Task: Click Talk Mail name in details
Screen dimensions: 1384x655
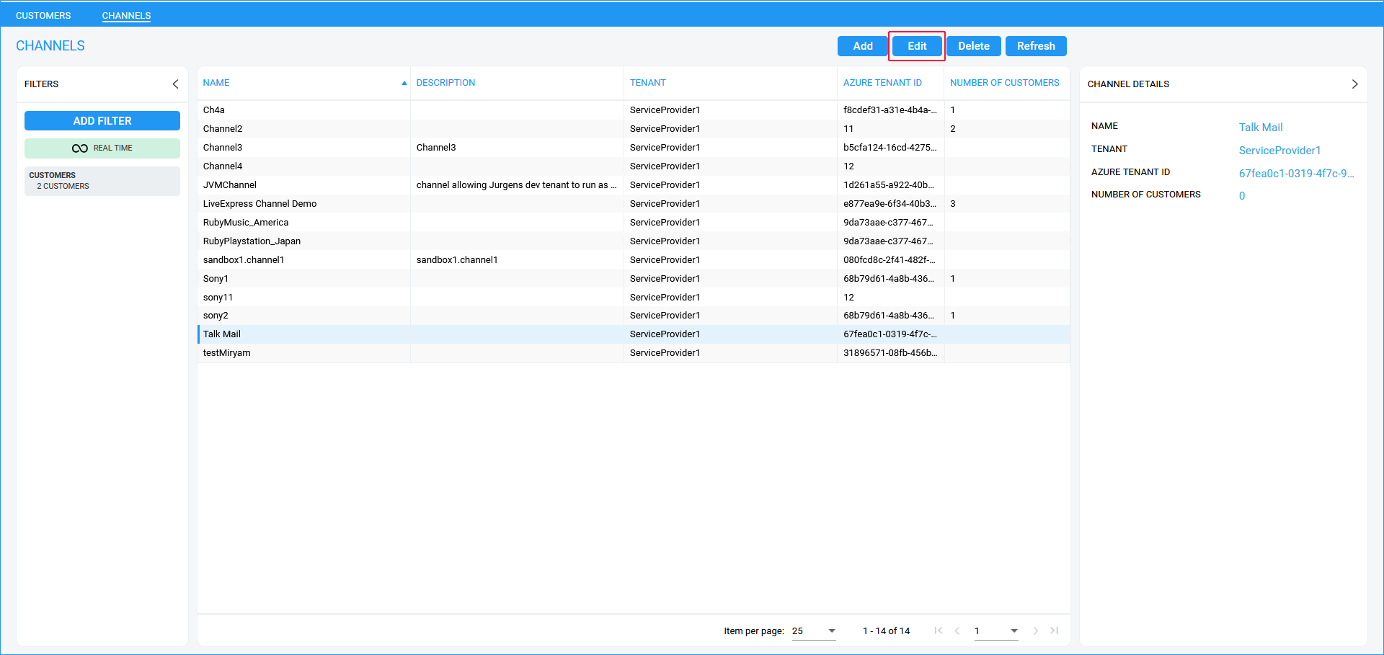Action: point(1261,128)
